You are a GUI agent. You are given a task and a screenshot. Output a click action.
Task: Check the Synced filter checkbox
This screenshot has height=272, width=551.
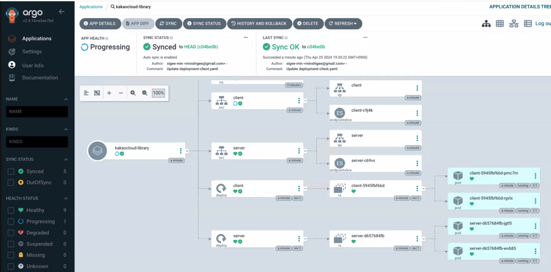pos(11,171)
